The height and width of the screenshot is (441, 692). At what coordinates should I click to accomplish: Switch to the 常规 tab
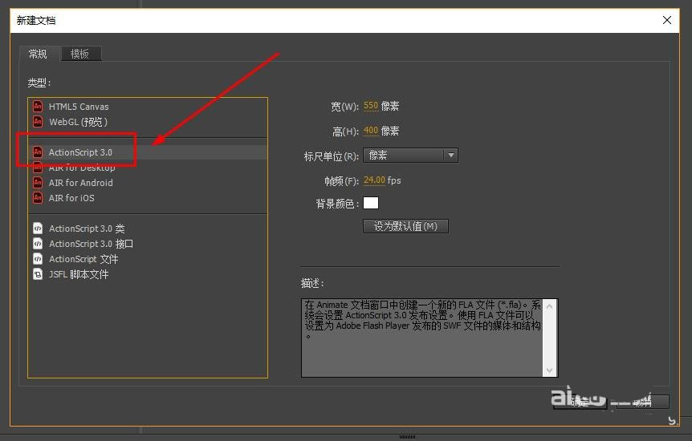tap(38, 54)
